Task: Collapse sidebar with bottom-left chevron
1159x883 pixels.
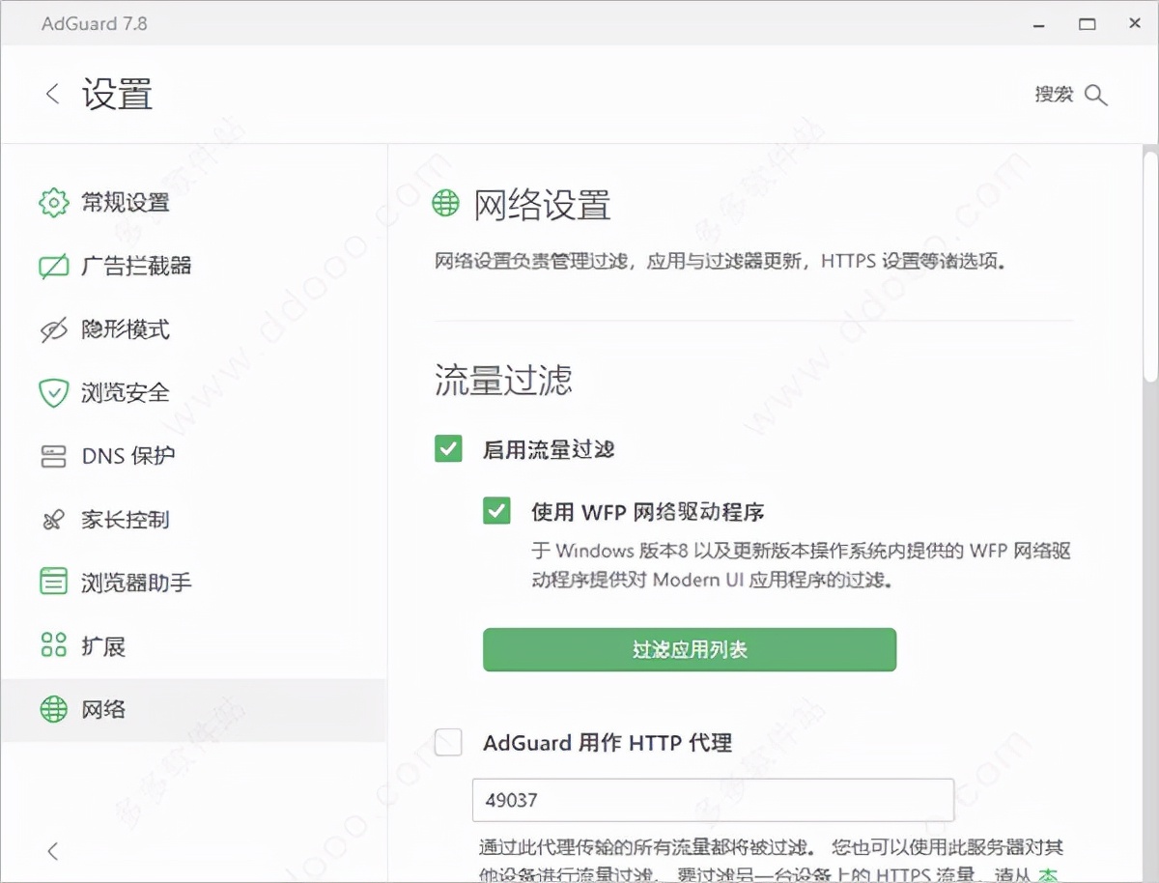Action: click(52, 851)
